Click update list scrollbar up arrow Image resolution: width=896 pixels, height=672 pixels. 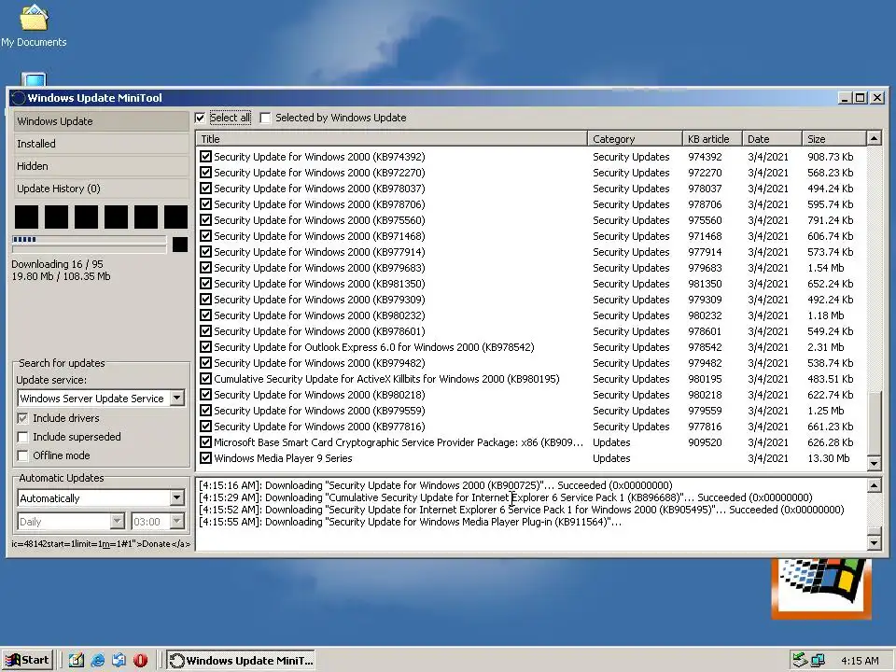pyautogui.click(x=874, y=138)
